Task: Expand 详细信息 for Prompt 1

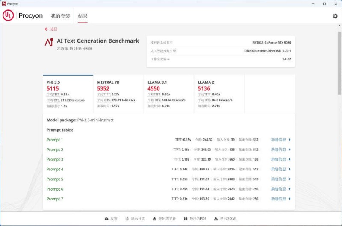Action: click(280, 140)
